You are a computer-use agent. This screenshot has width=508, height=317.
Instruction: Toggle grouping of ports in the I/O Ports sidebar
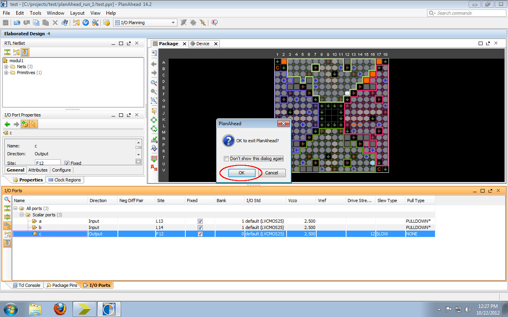click(7, 225)
